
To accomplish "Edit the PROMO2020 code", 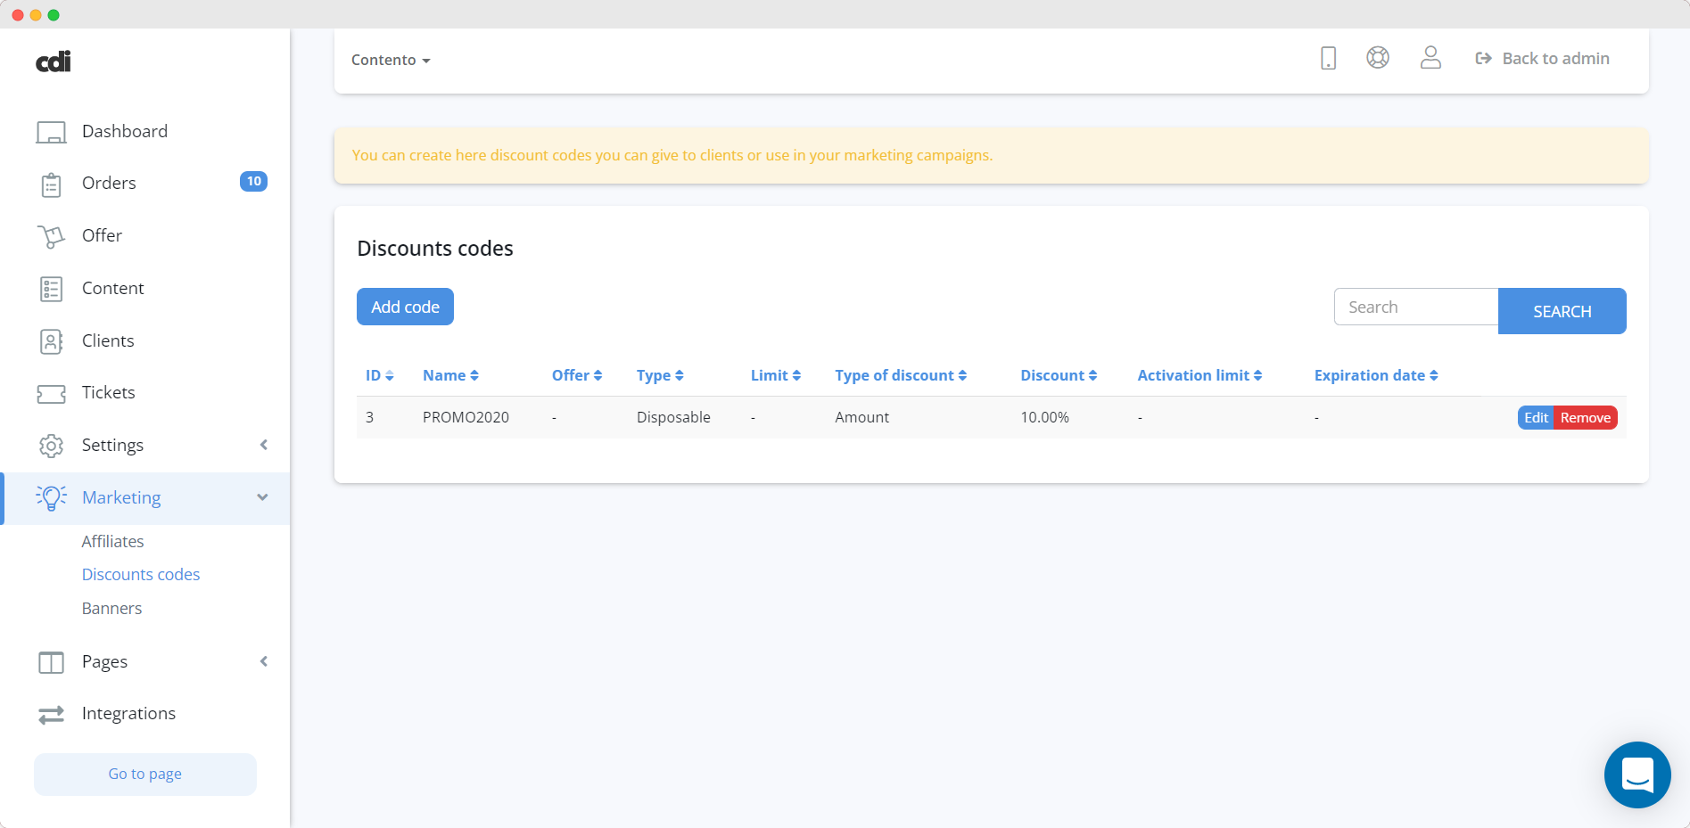I will coord(1536,417).
